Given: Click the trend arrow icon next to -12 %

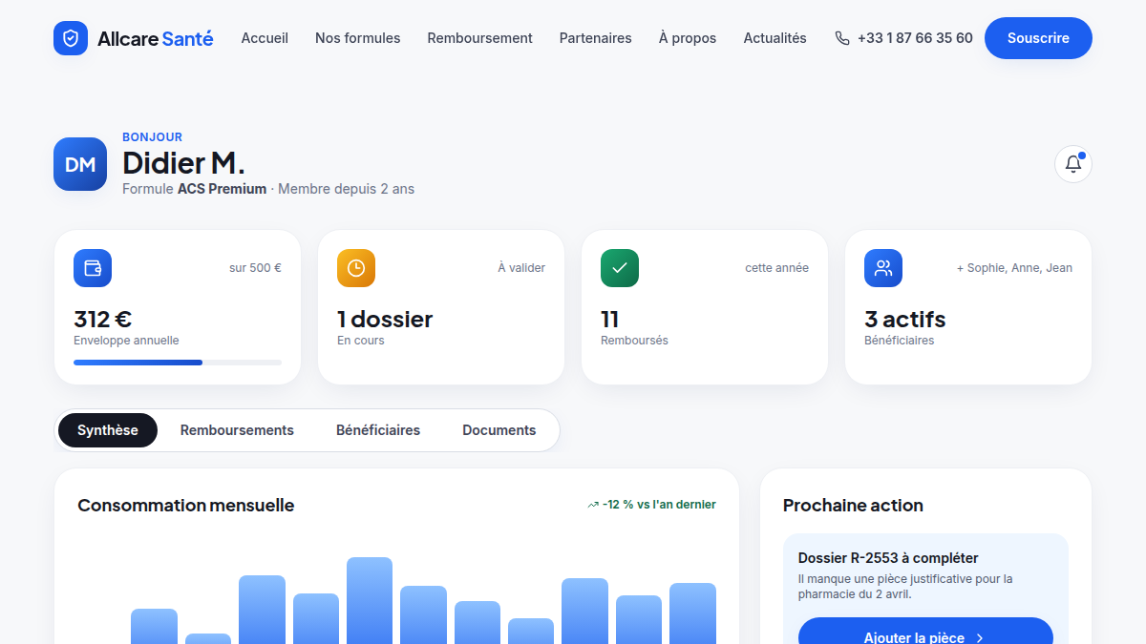Looking at the screenshot, I should [x=593, y=505].
